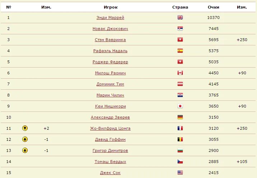Click the Страна column header

[180, 7]
